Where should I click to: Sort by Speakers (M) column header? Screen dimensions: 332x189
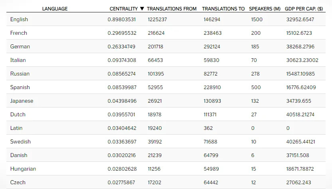[x=265, y=9]
